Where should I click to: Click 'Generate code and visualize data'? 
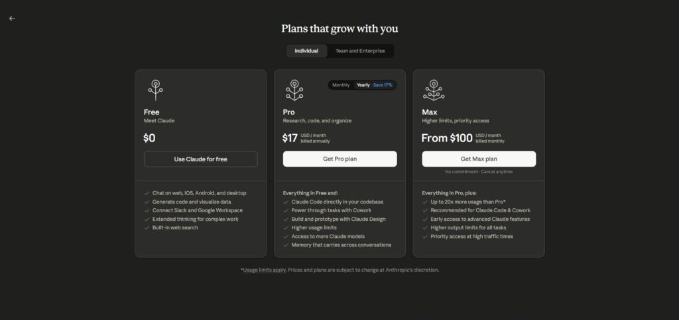192,202
